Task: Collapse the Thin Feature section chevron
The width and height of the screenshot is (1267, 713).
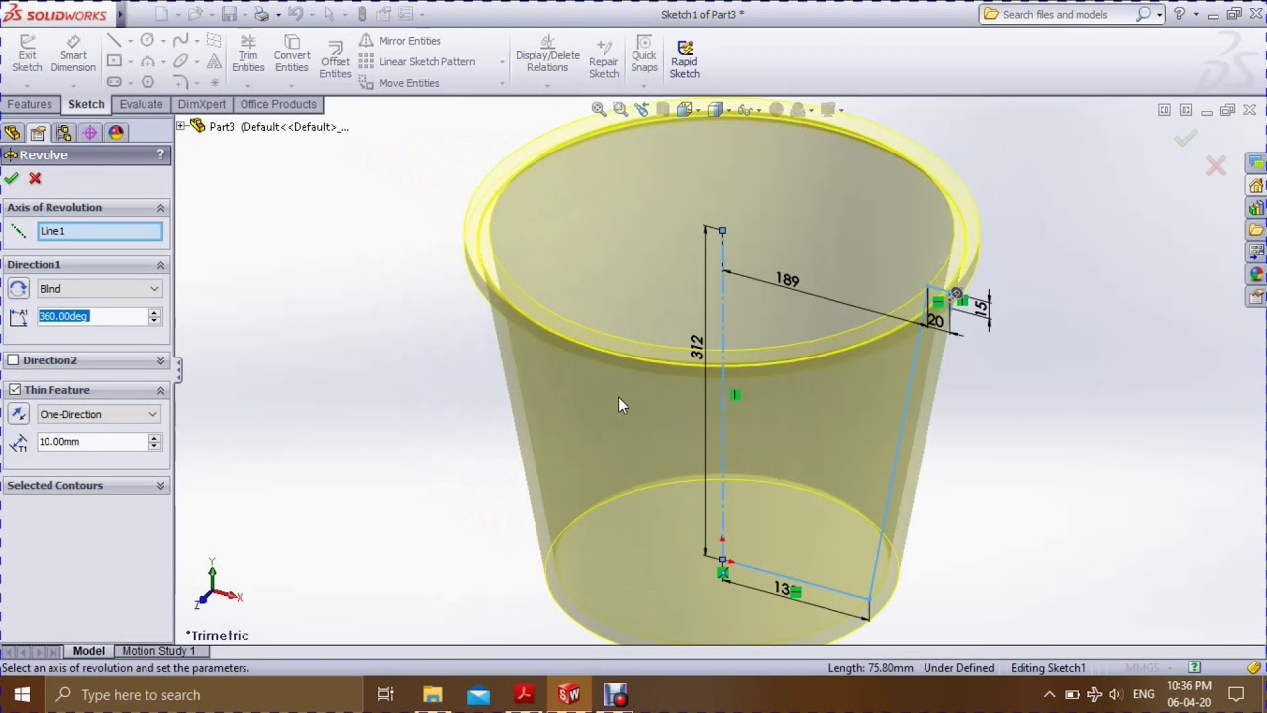Action: point(160,390)
